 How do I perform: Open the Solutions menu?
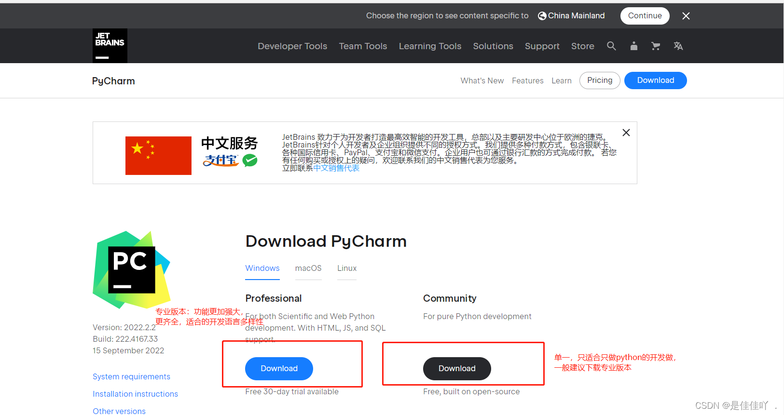[493, 46]
